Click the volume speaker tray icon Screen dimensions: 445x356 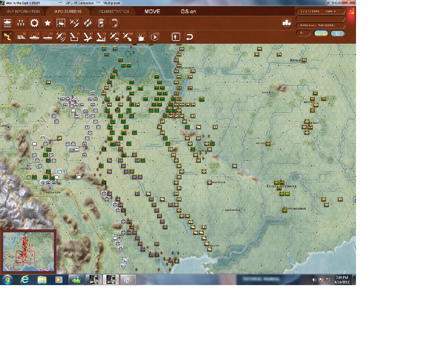tap(314, 280)
